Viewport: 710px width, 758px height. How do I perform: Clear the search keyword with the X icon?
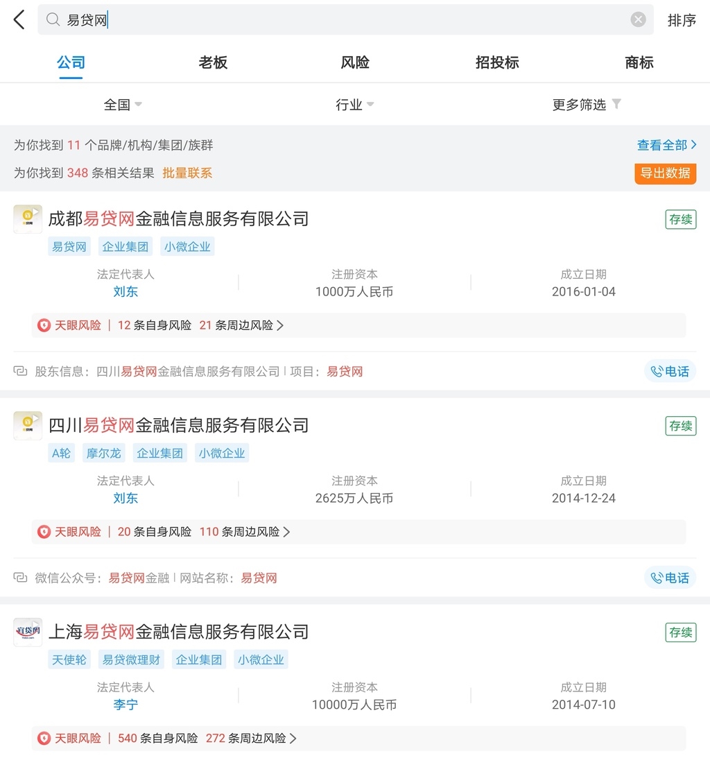pos(637,19)
